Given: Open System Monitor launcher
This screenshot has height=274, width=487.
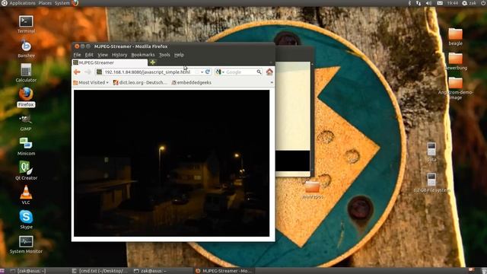Looking at the screenshot, I should pyautogui.click(x=26, y=241).
